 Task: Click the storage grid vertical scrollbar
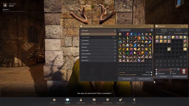[153, 44]
